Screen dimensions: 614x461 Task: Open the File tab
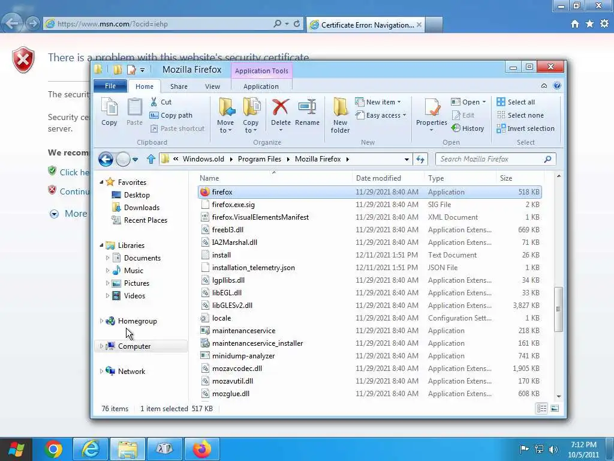[110, 86]
